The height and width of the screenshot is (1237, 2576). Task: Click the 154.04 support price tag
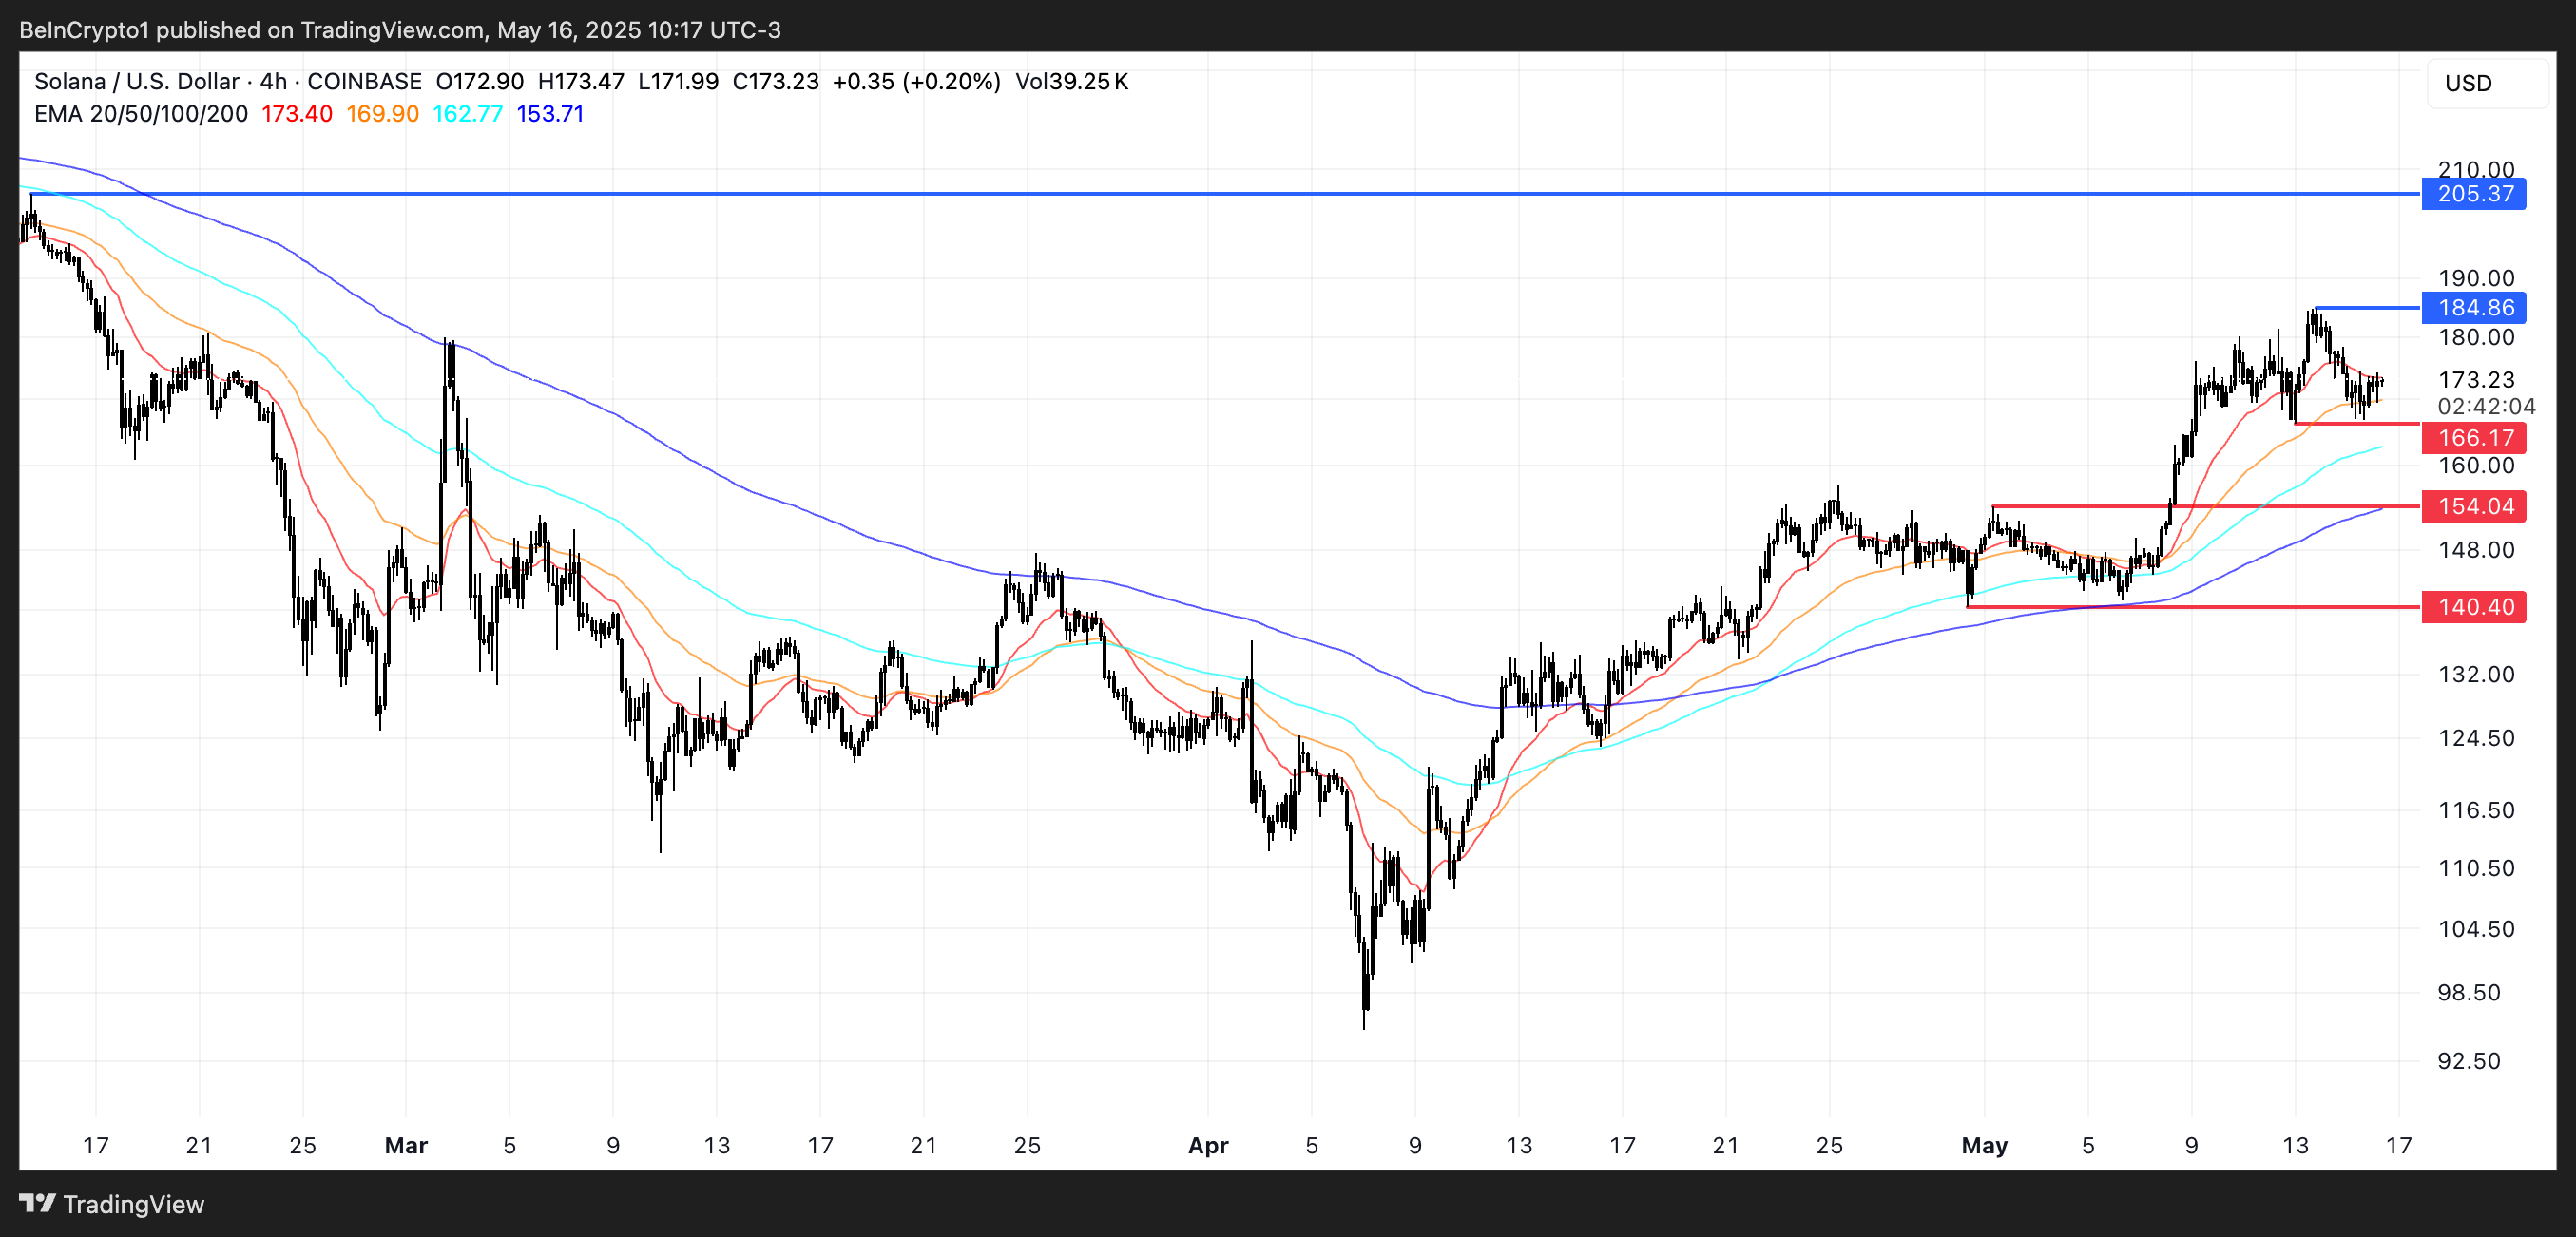2473,506
